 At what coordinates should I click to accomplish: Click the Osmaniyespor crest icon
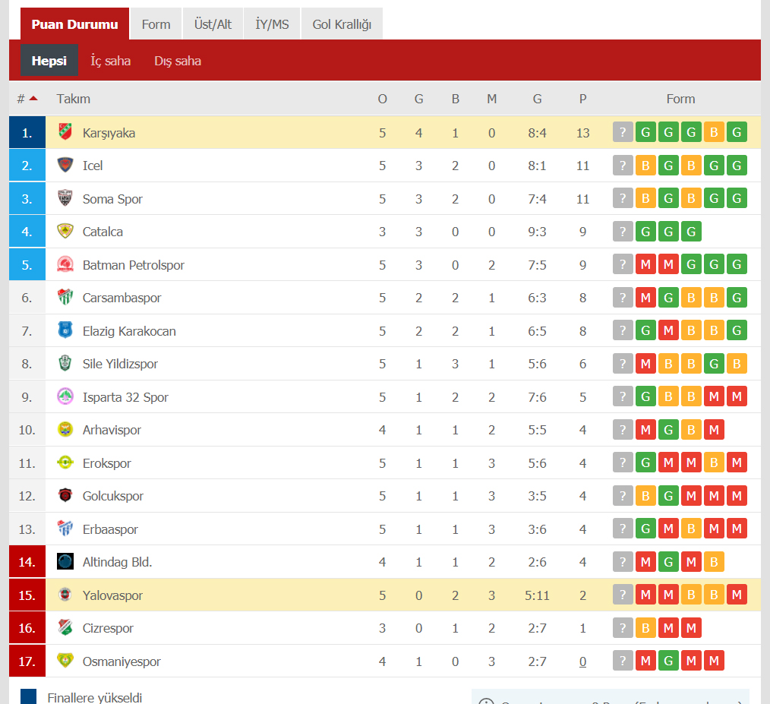65,660
